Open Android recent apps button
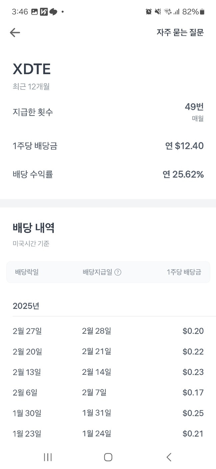Screen dimensions: 216x469 (48, 457)
